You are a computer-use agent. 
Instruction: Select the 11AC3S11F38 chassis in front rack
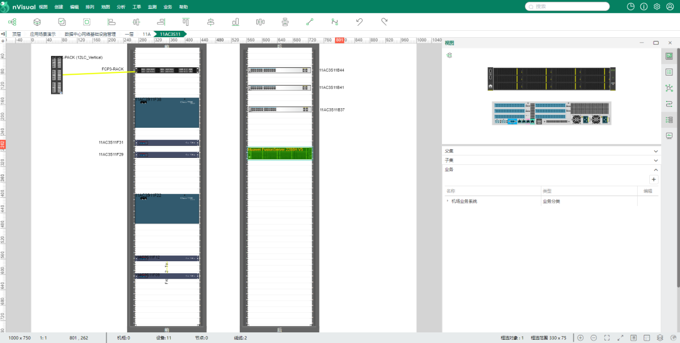coord(167,113)
